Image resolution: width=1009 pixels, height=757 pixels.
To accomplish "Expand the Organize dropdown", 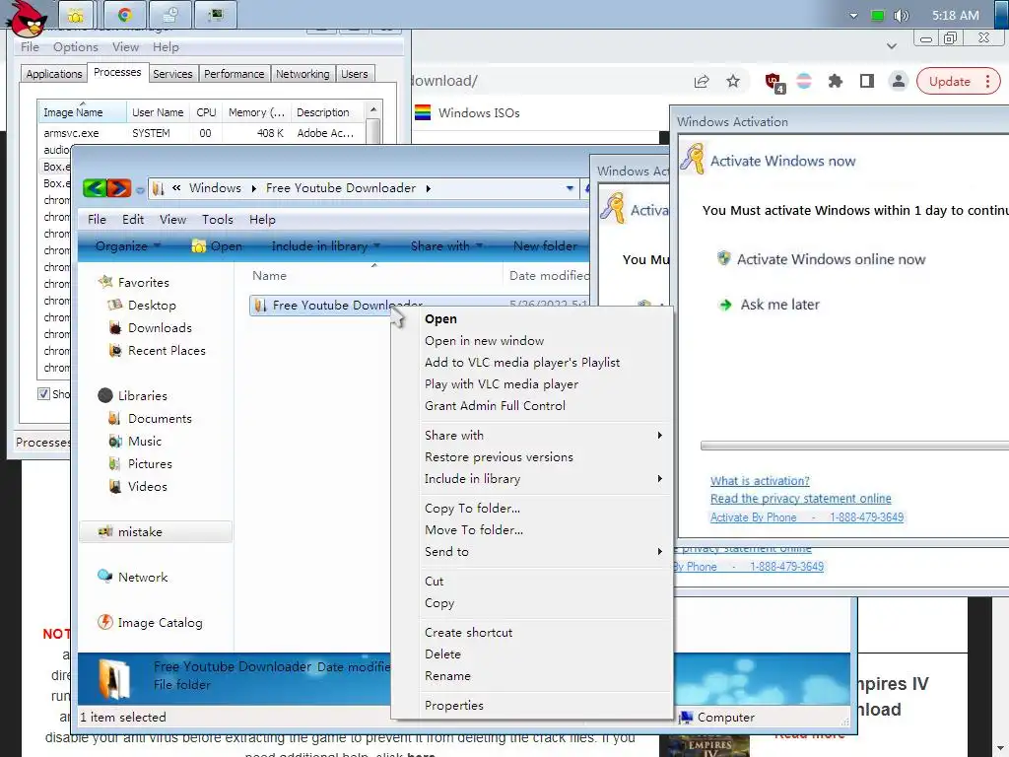I will (127, 245).
